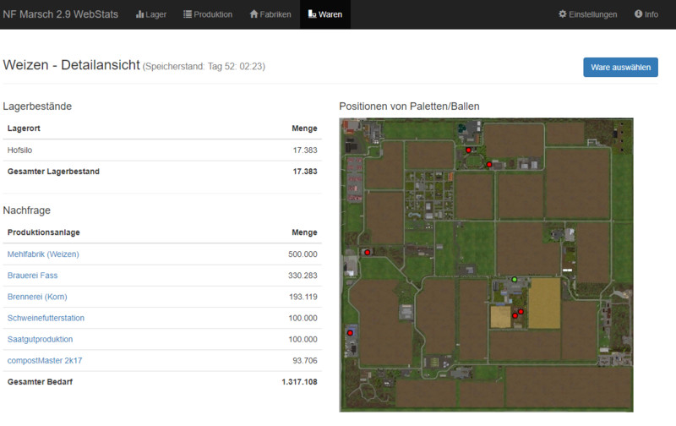
Task: Click the Lager bar chart icon
Action: tap(140, 14)
